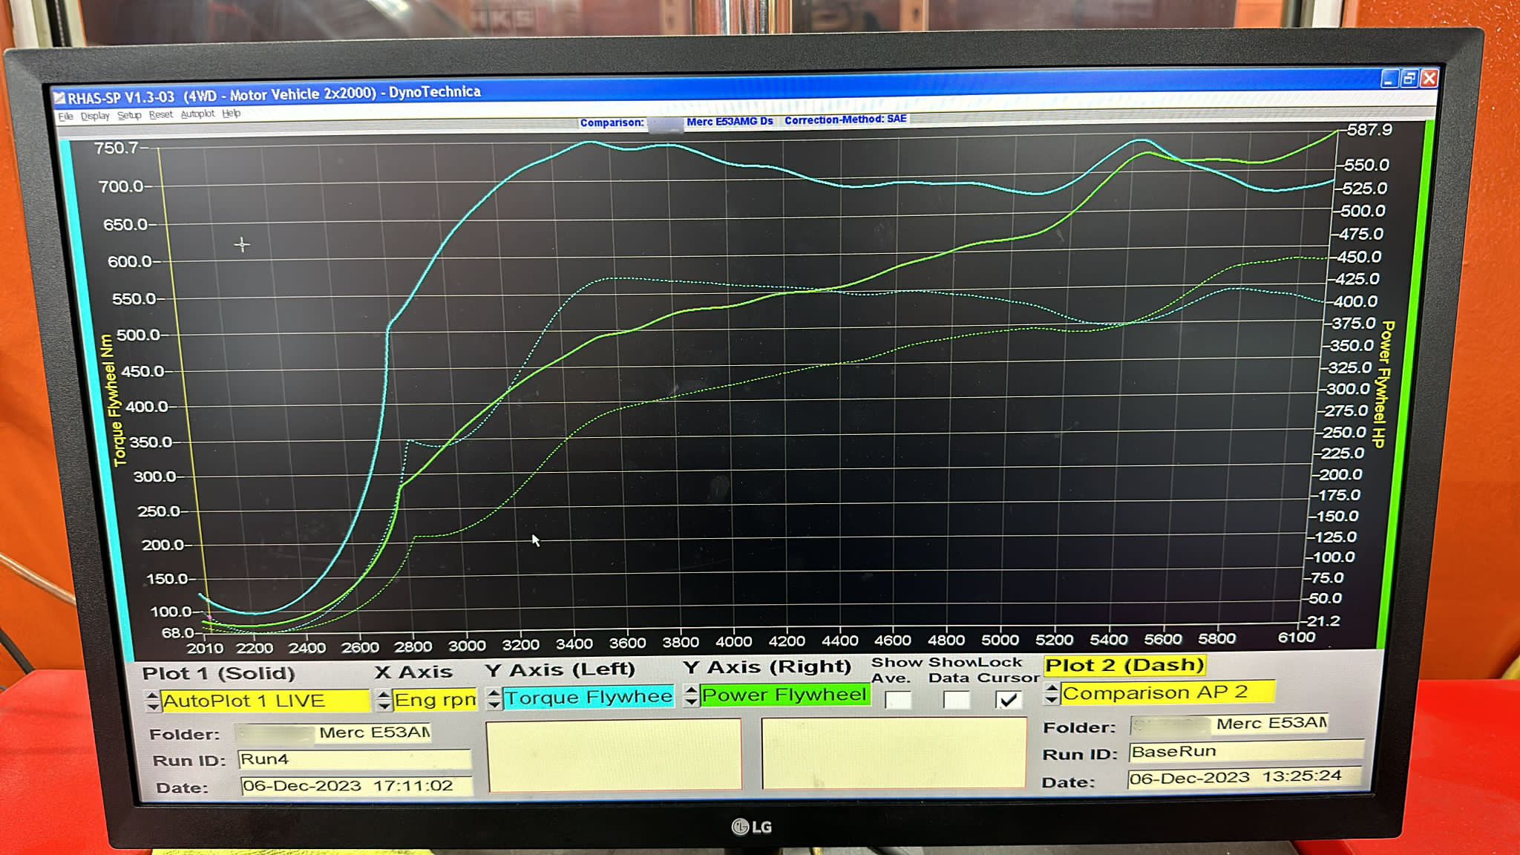Image resolution: width=1520 pixels, height=855 pixels.
Task: Click the Plot 1 Folder field
Action: pyautogui.click(x=333, y=733)
